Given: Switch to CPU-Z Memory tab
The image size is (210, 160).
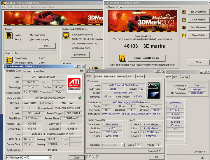Looking at the screenshot, I should pos(121,76).
